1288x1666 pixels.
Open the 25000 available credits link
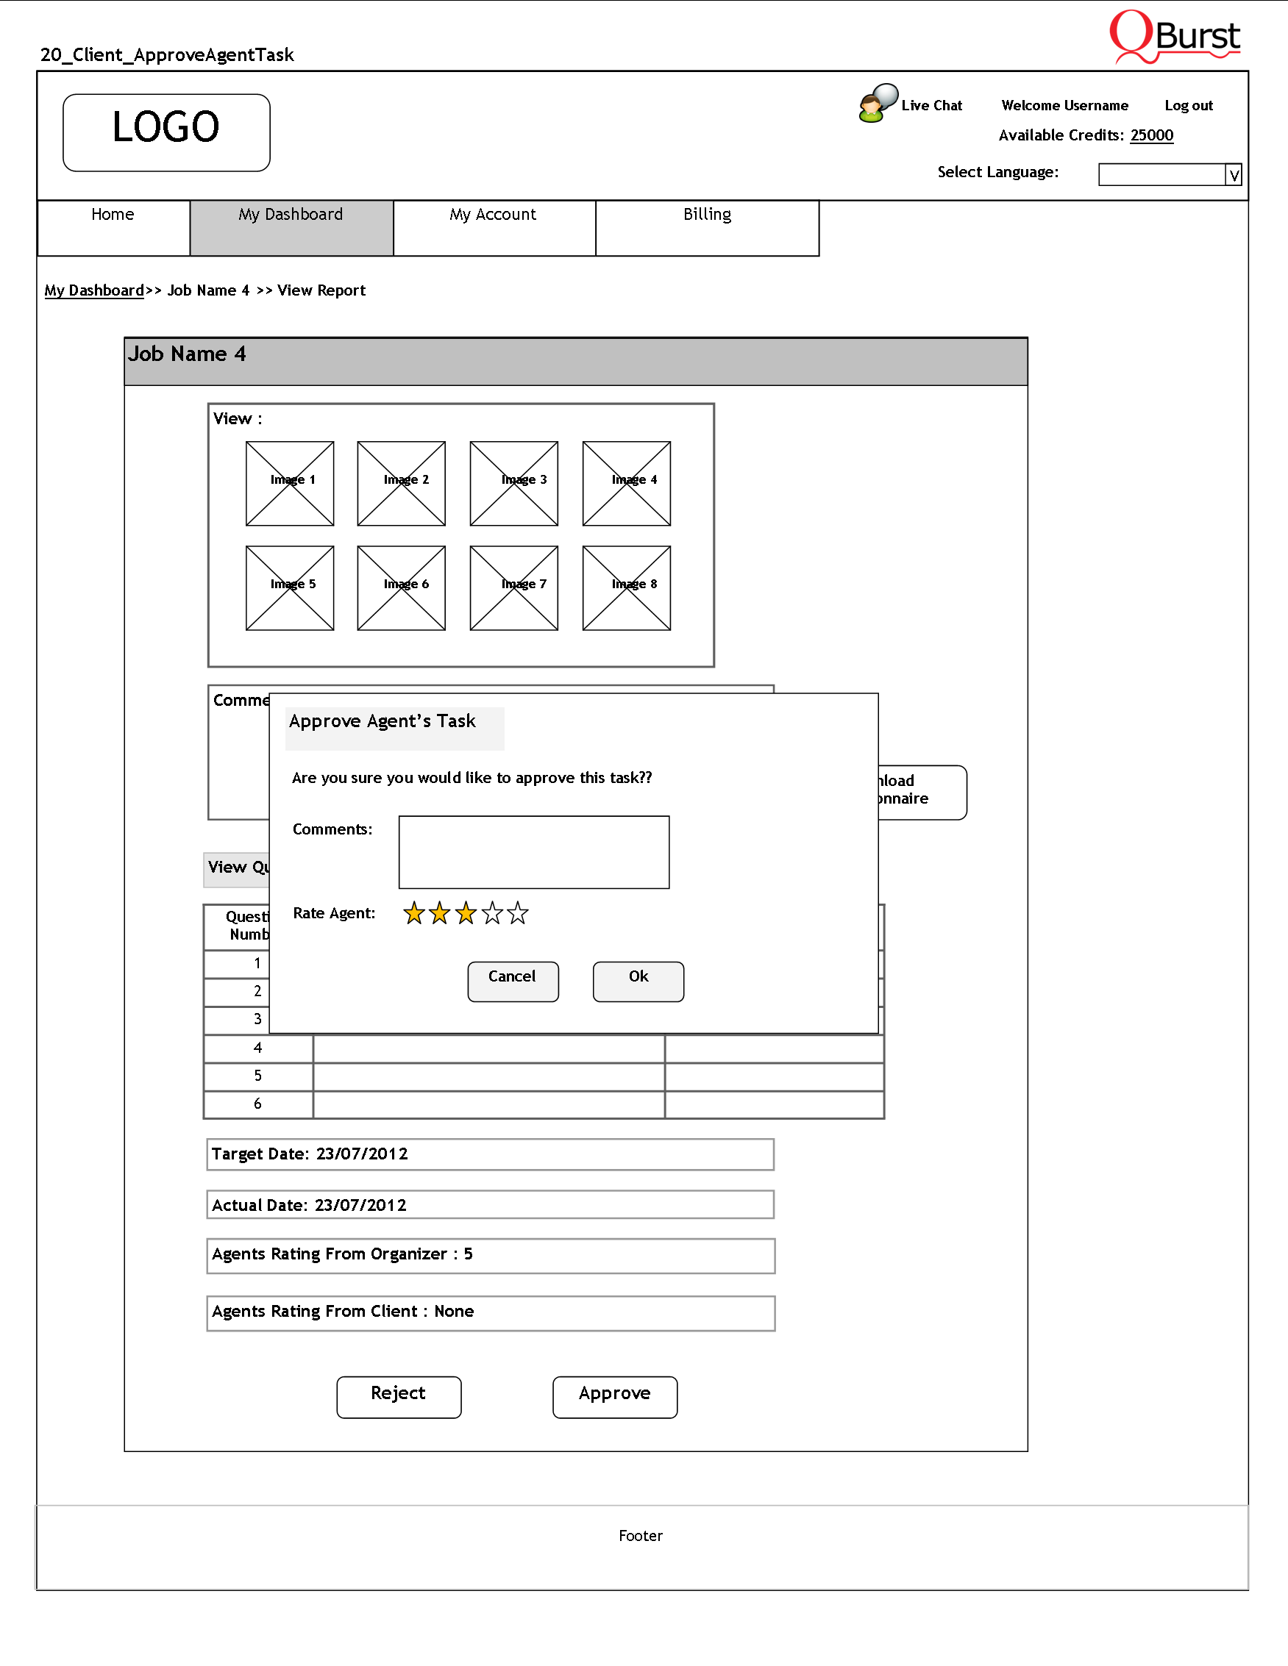pyautogui.click(x=1150, y=135)
